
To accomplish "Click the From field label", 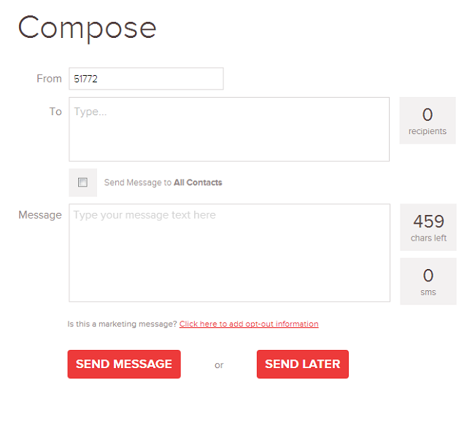I will pos(49,79).
